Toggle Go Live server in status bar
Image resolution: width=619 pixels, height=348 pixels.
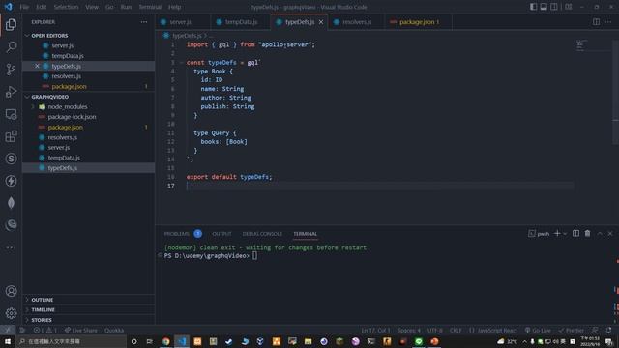538,330
